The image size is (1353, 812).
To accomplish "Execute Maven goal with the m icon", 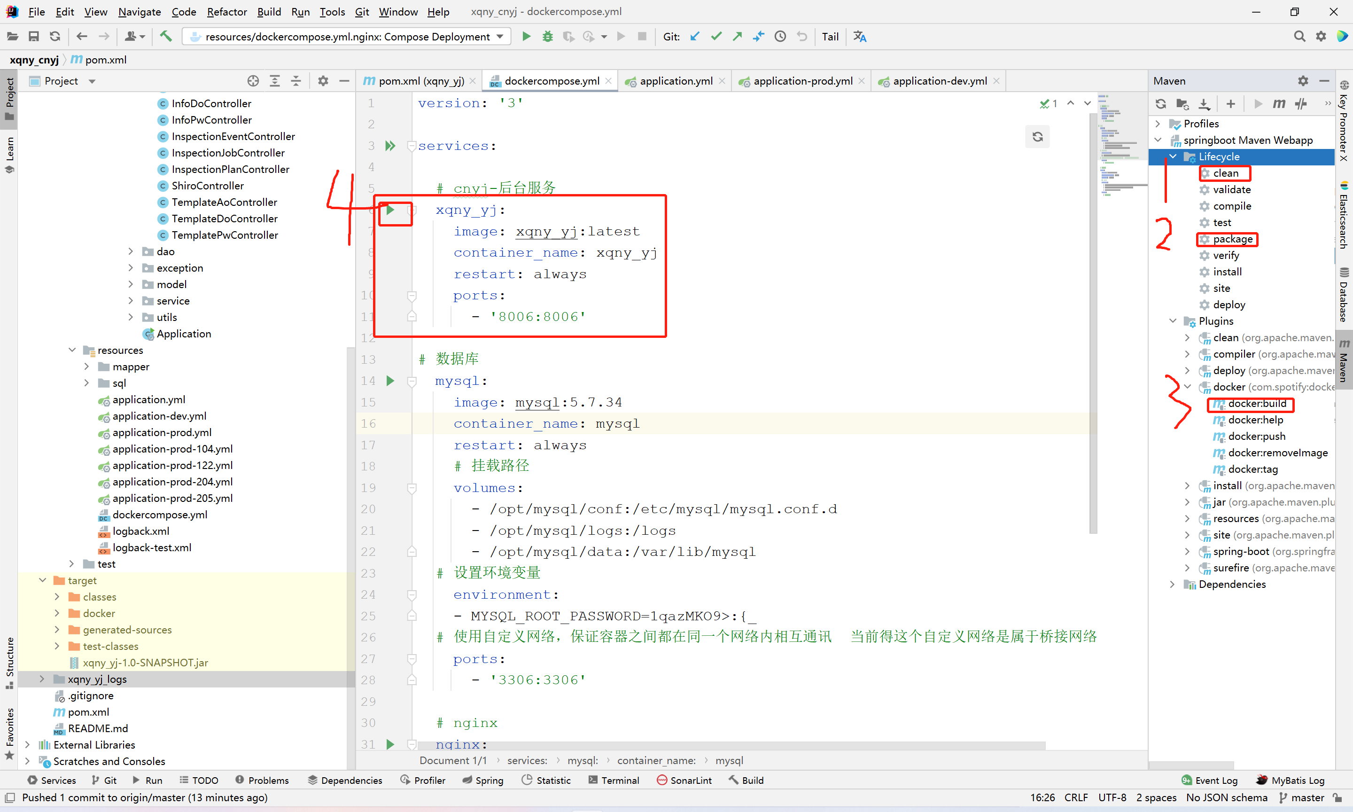I will [x=1279, y=104].
